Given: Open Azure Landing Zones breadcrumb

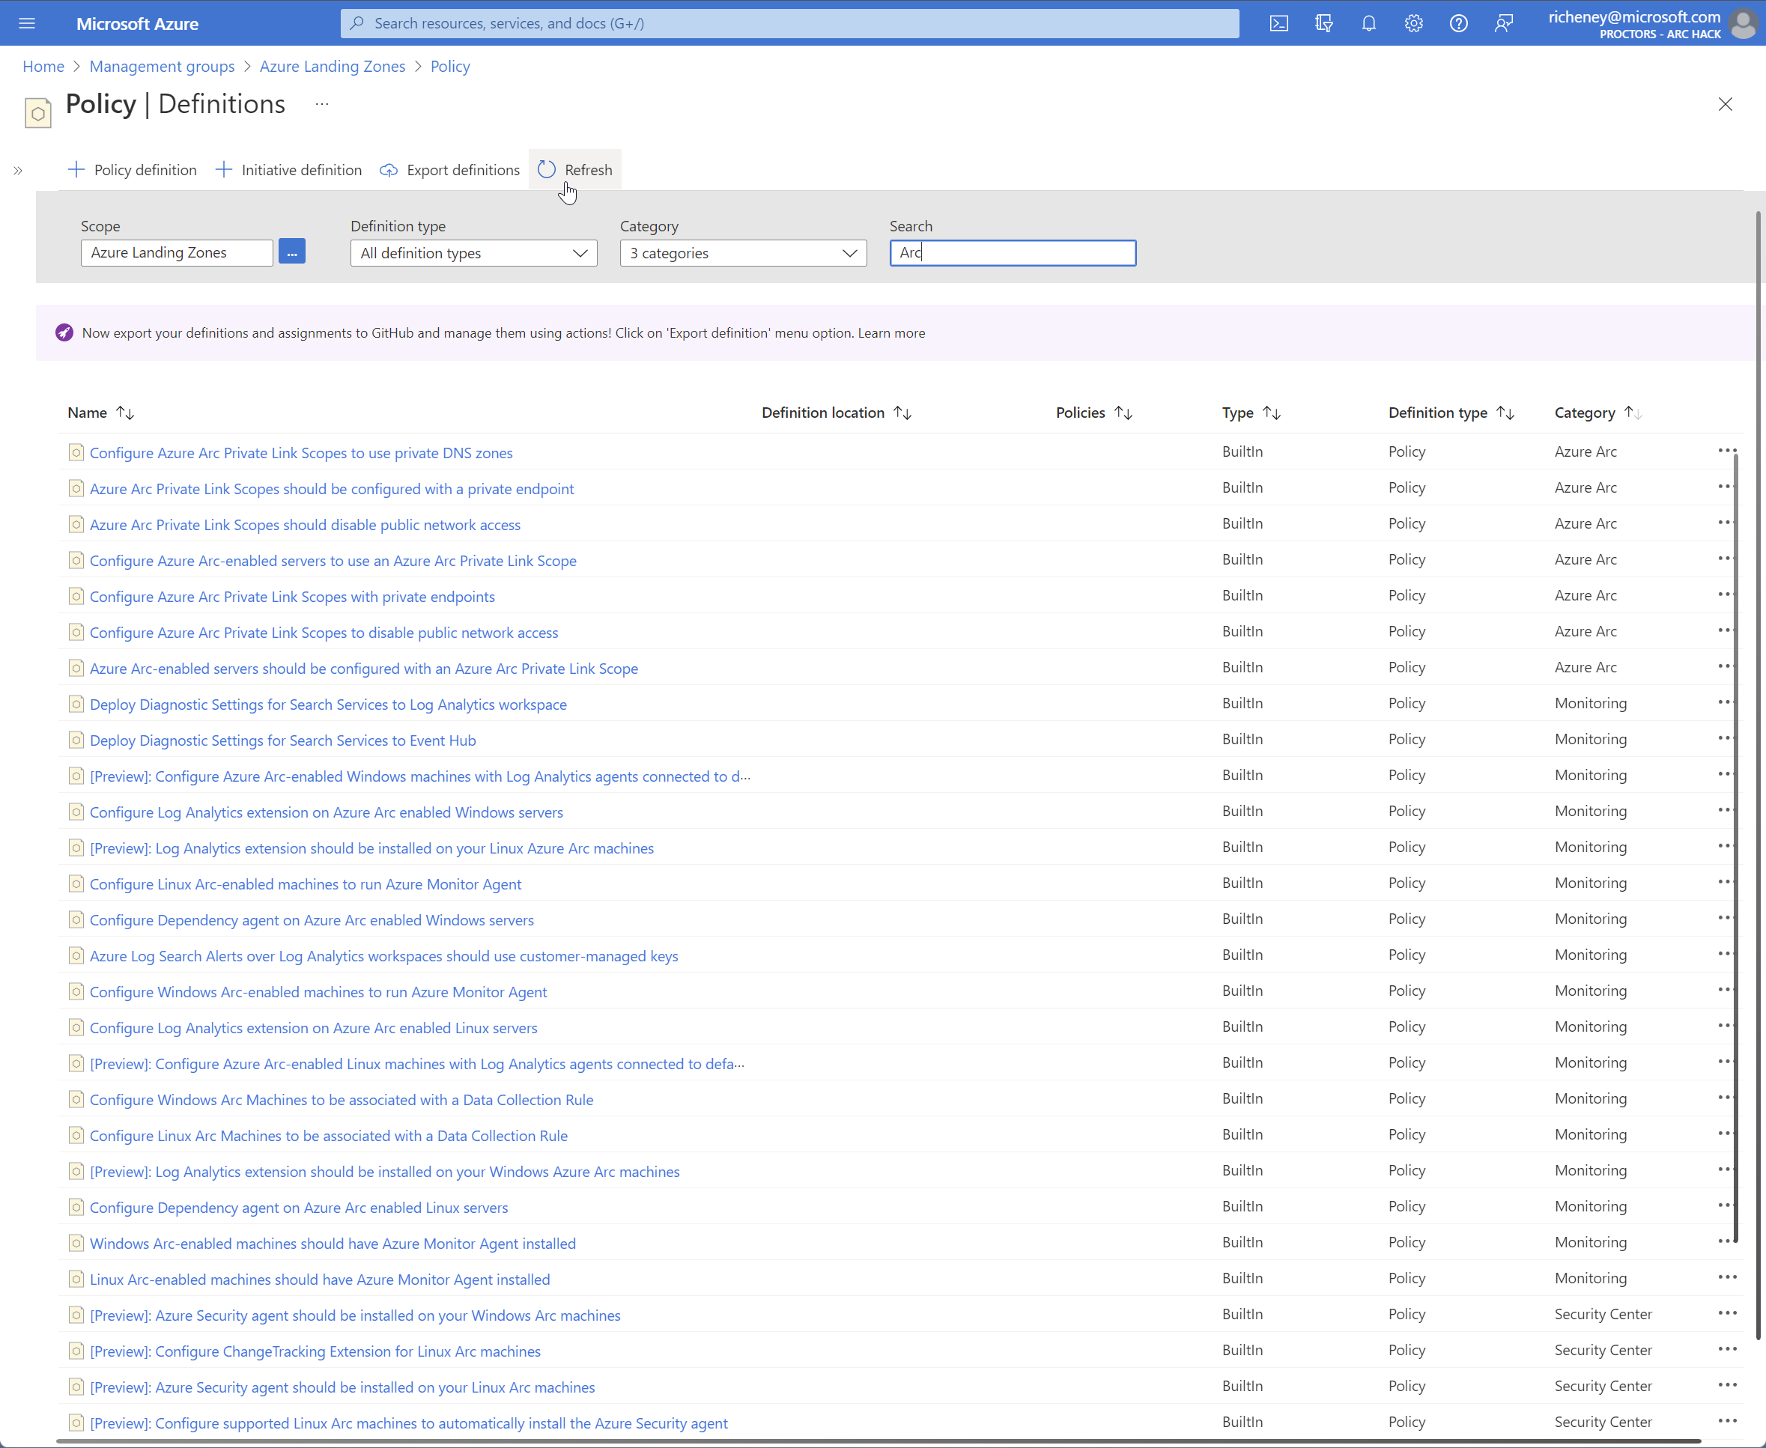Looking at the screenshot, I should click(331, 66).
